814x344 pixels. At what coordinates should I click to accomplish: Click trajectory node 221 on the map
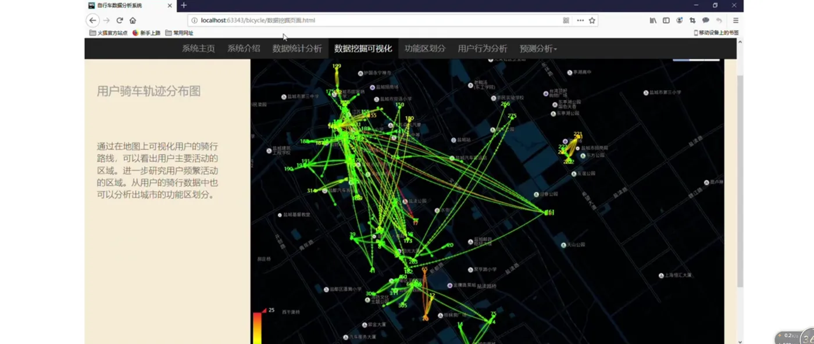(x=578, y=134)
